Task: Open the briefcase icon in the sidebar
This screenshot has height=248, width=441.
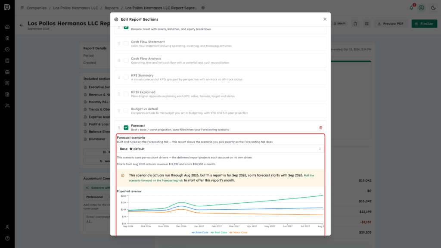Action: coord(7,72)
